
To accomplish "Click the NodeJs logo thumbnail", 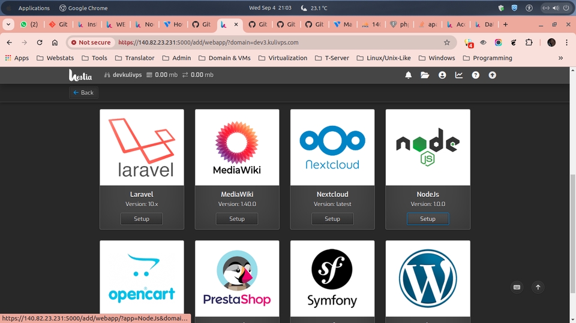I will [x=428, y=147].
